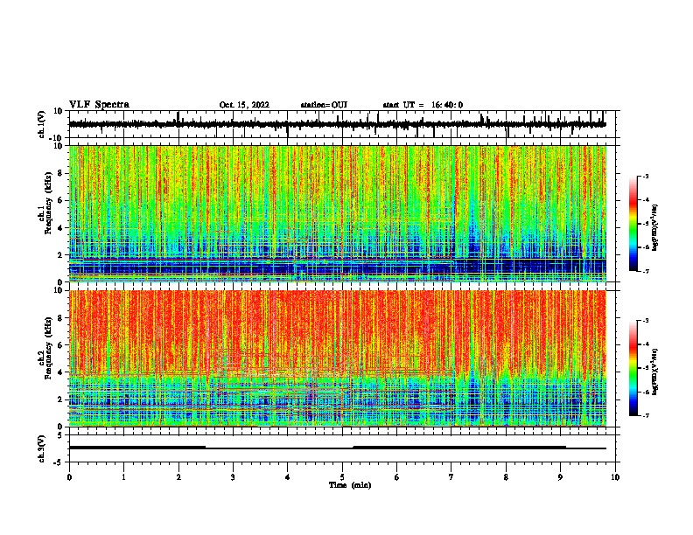
Task: Click the 'ch.3(V)' axis label
Action: point(42,448)
